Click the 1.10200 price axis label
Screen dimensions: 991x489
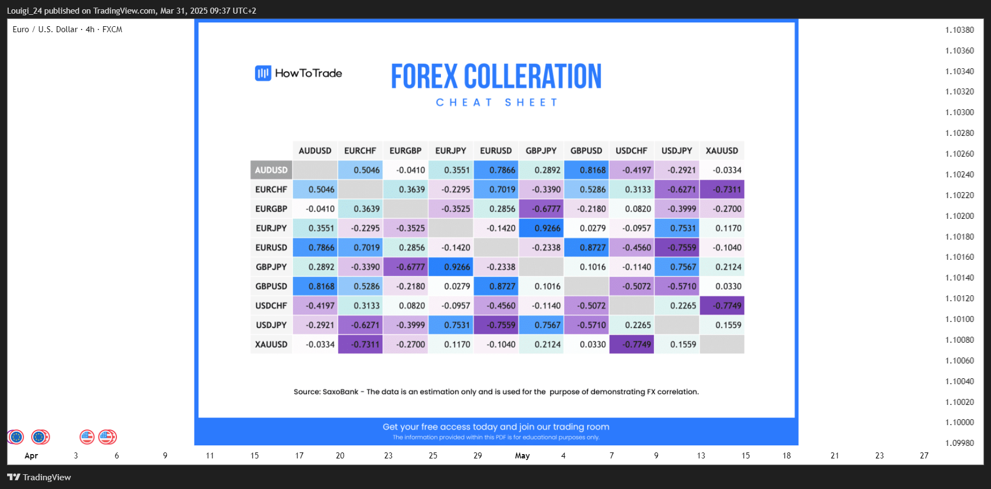959,216
